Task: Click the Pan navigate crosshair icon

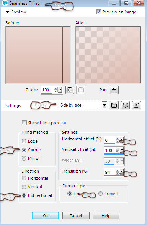Action: coord(114,90)
